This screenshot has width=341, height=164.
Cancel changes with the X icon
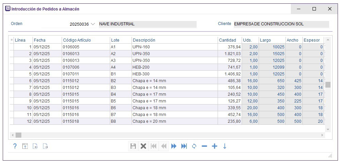click(x=143, y=146)
